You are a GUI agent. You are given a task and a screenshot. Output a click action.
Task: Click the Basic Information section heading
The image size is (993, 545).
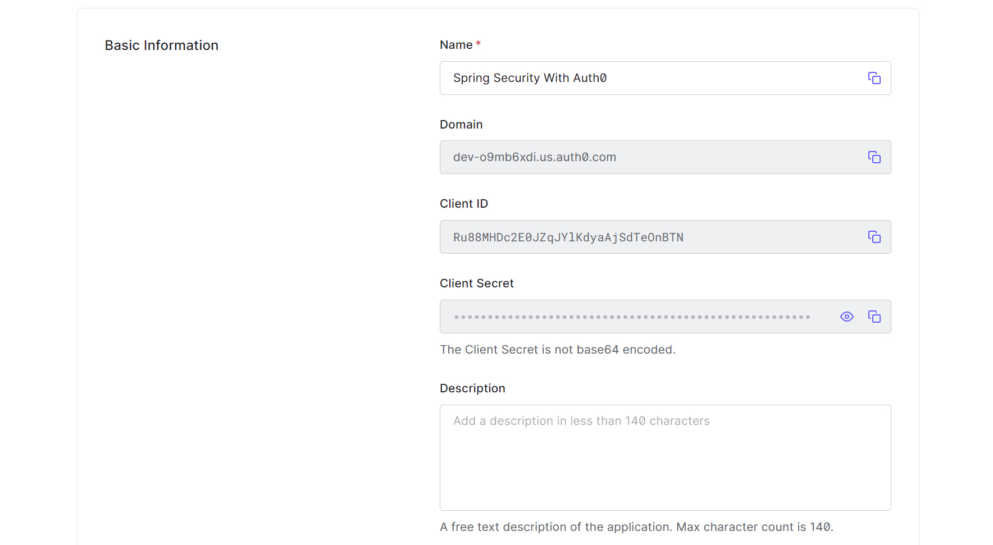click(162, 45)
